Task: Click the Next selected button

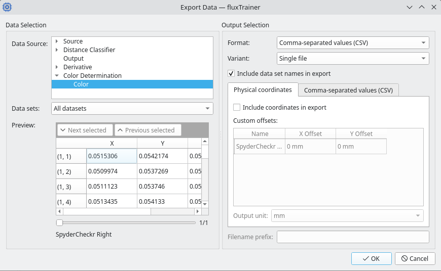Action: [85, 130]
